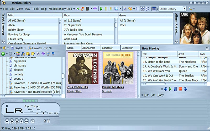Click the green Back navigation arrow

[3, 54]
